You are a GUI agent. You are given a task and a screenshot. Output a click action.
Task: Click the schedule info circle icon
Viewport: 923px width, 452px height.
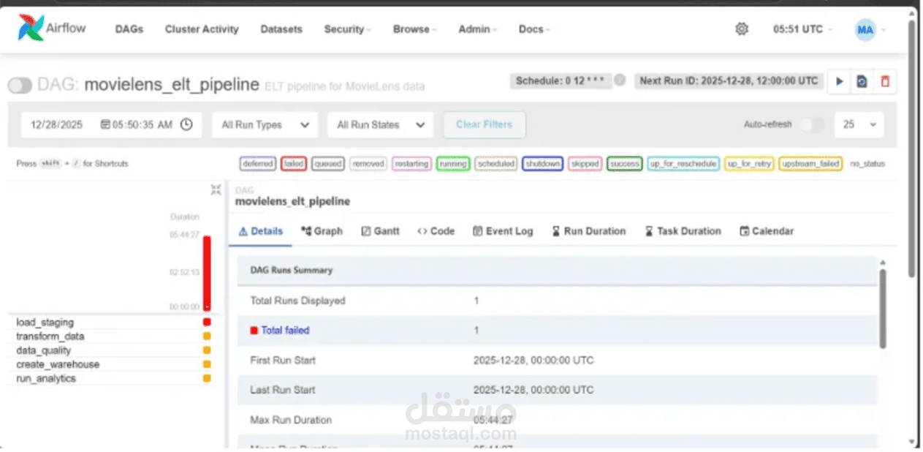click(620, 80)
